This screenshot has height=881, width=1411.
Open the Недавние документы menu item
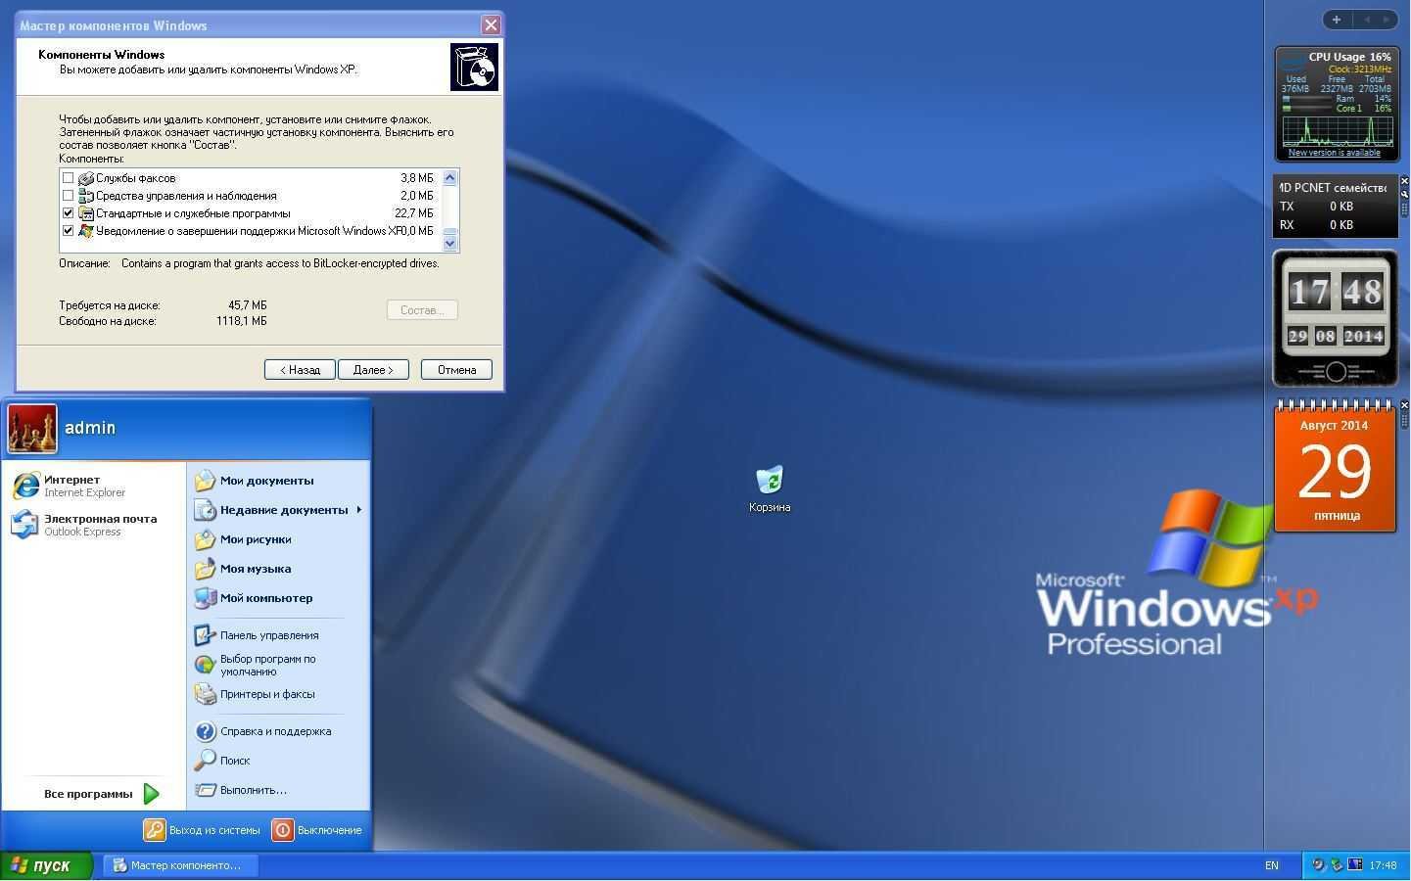pos(279,510)
